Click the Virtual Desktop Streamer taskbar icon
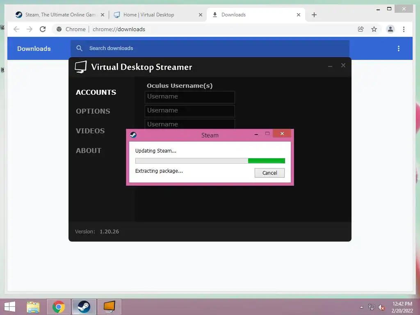The height and width of the screenshot is (315, 420). pos(109,307)
